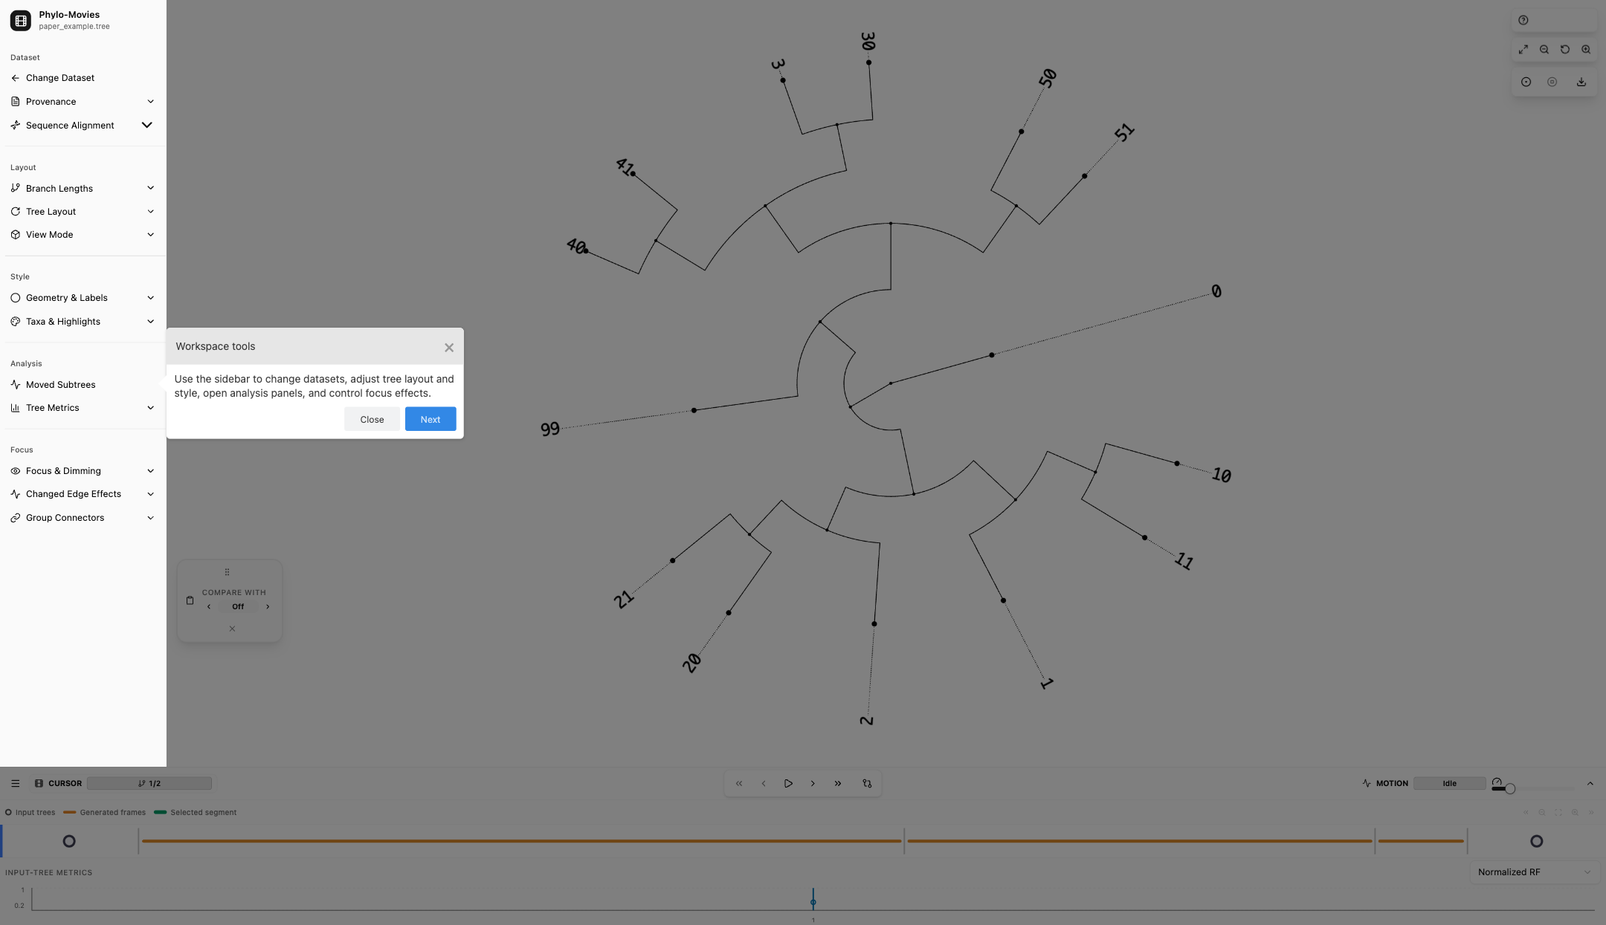Download the tree image
Image resolution: width=1606 pixels, height=925 pixels.
coord(1581,82)
